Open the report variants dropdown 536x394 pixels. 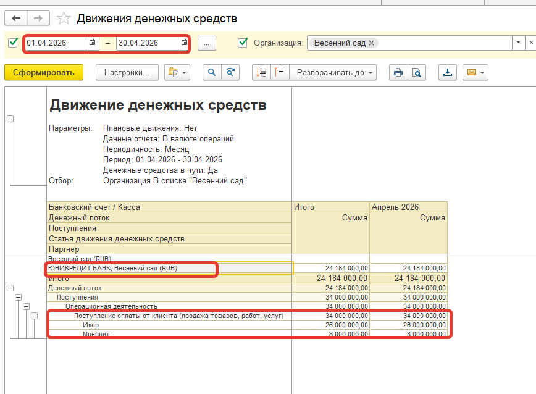point(177,72)
